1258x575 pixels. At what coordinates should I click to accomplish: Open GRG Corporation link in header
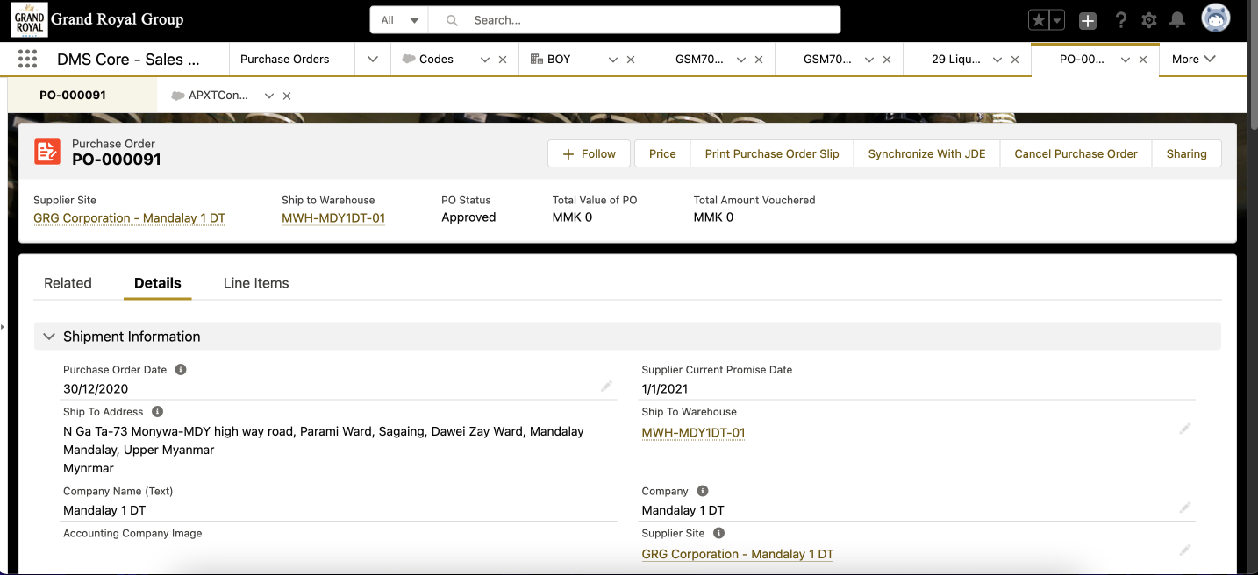pos(129,218)
